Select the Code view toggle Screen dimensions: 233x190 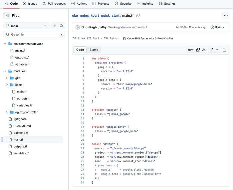pos(80,50)
